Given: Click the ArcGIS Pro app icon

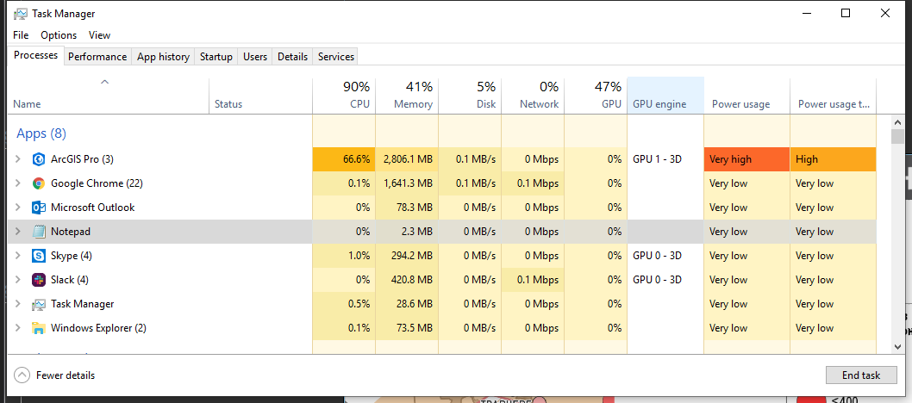Looking at the screenshot, I should click(x=38, y=159).
